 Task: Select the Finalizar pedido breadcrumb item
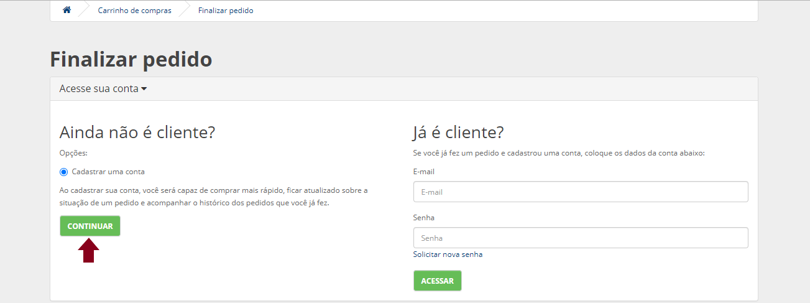(x=226, y=11)
